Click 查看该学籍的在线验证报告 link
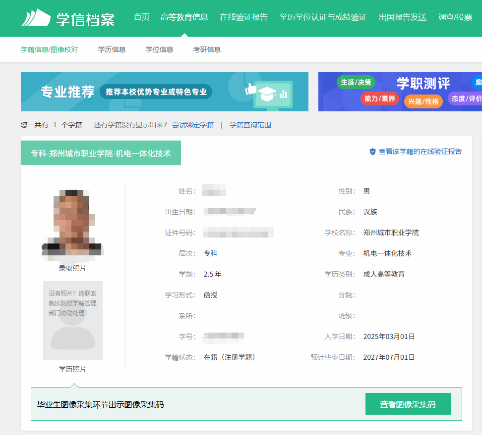Viewport: 482px width, 435px height. point(420,152)
